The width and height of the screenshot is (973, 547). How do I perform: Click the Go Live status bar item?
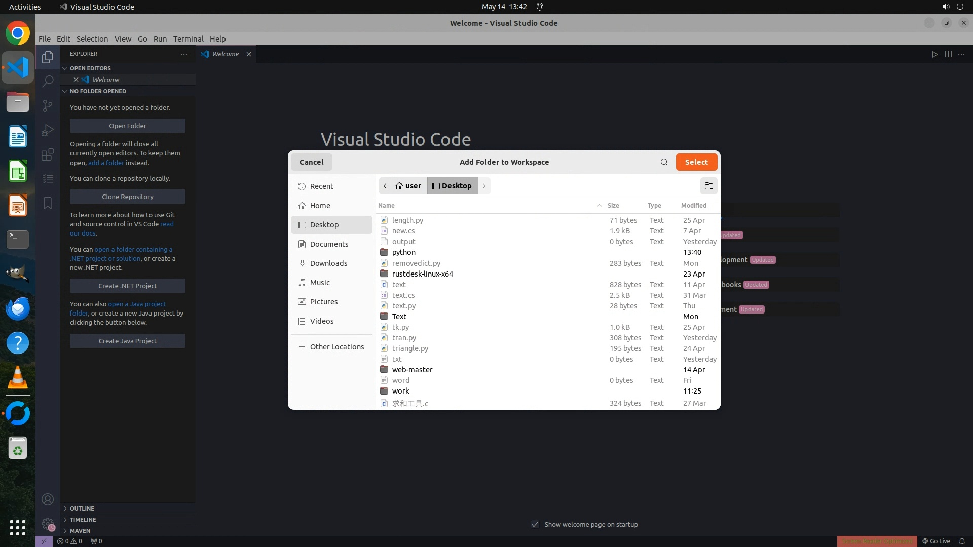(936, 541)
